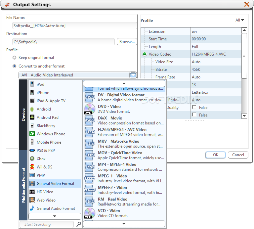Select MOV - QuickTime Video entry

(x=124, y=155)
